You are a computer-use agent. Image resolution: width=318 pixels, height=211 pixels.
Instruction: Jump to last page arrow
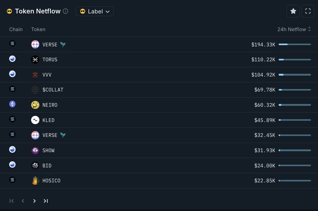46,201
